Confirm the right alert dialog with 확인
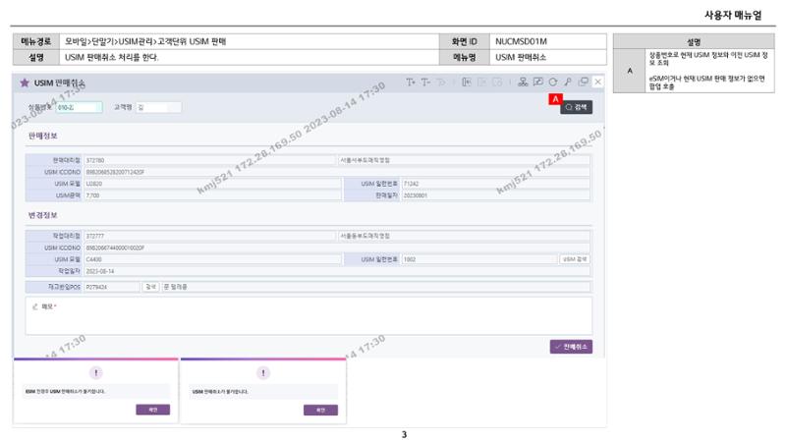Viewport: 786px width, 442px height. 320,410
